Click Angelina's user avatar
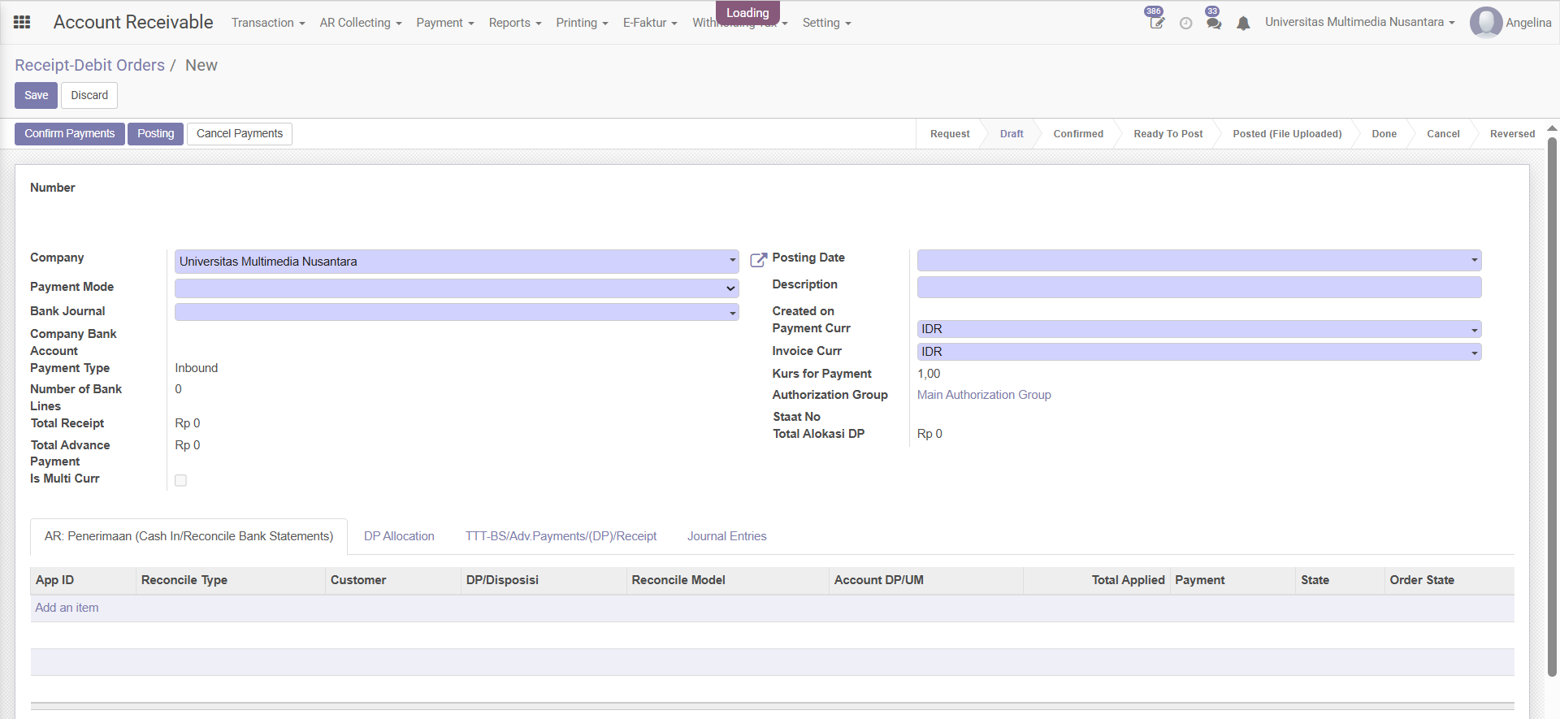The height and width of the screenshot is (719, 1560). (x=1485, y=23)
